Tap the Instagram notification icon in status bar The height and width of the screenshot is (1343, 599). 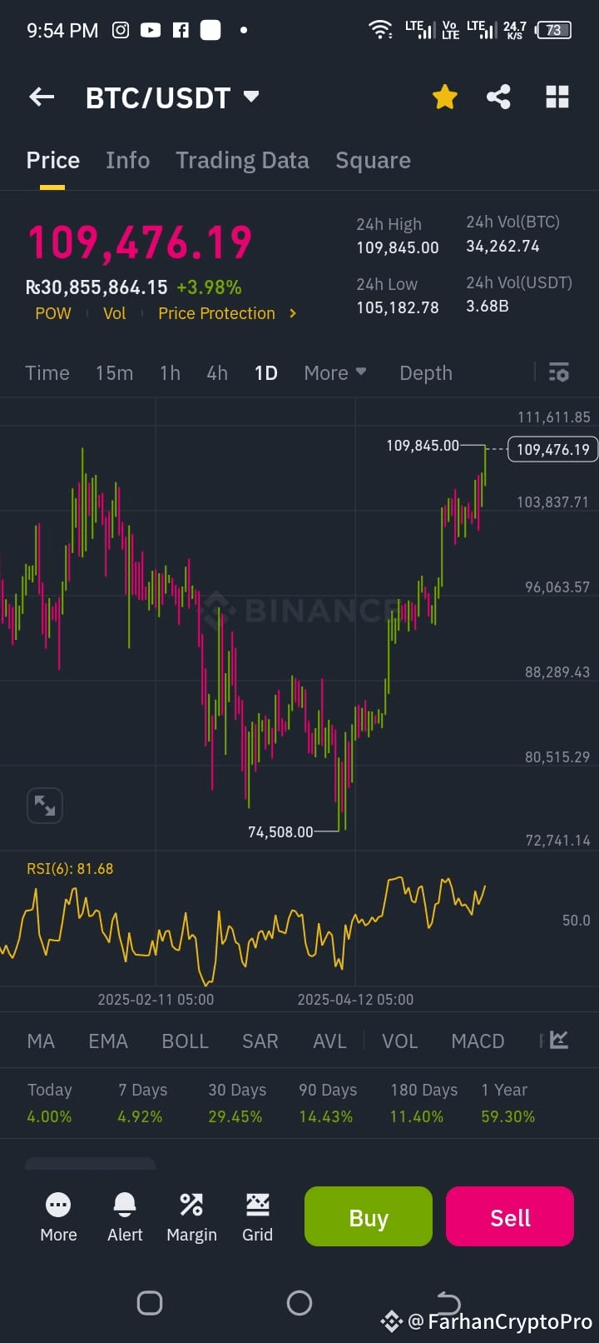(121, 30)
